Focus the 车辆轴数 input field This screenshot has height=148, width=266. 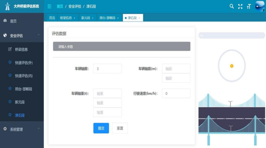click(108, 69)
